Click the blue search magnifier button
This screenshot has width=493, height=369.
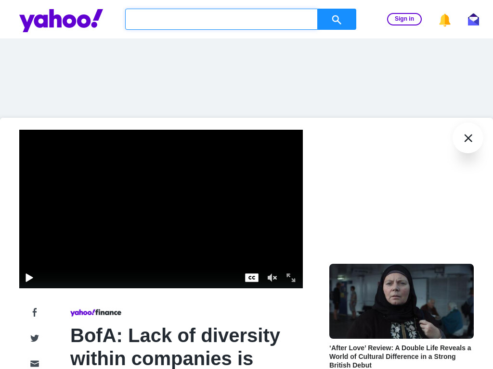pos(337,19)
